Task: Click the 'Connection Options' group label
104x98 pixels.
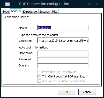Action: 17,17
